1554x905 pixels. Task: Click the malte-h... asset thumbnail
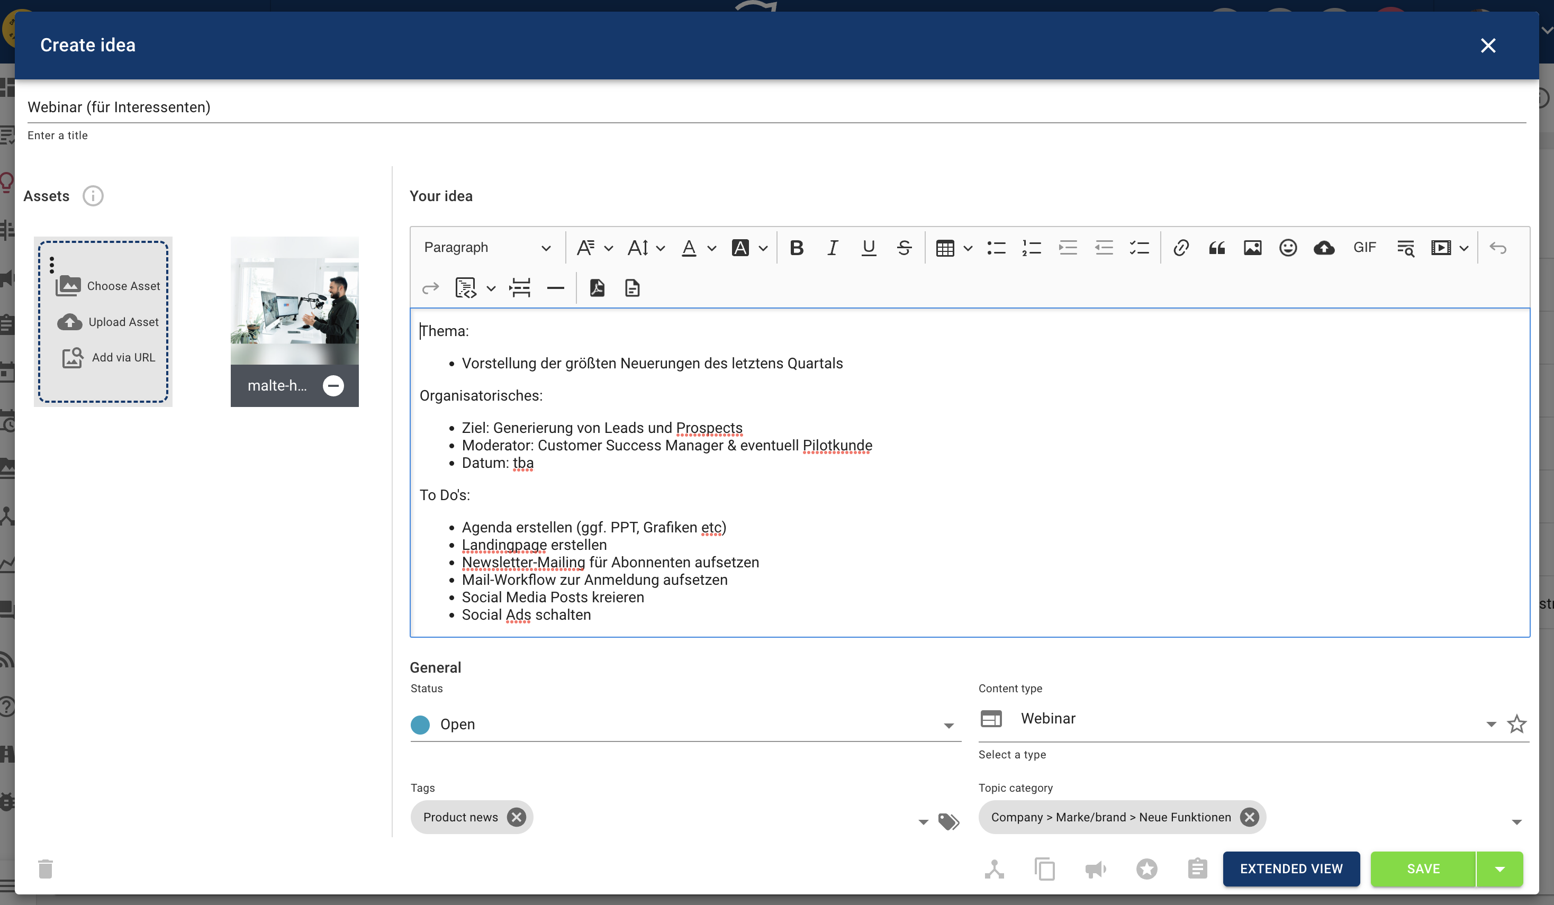(x=295, y=300)
